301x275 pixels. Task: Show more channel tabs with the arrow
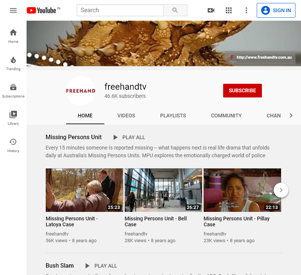(291, 116)
